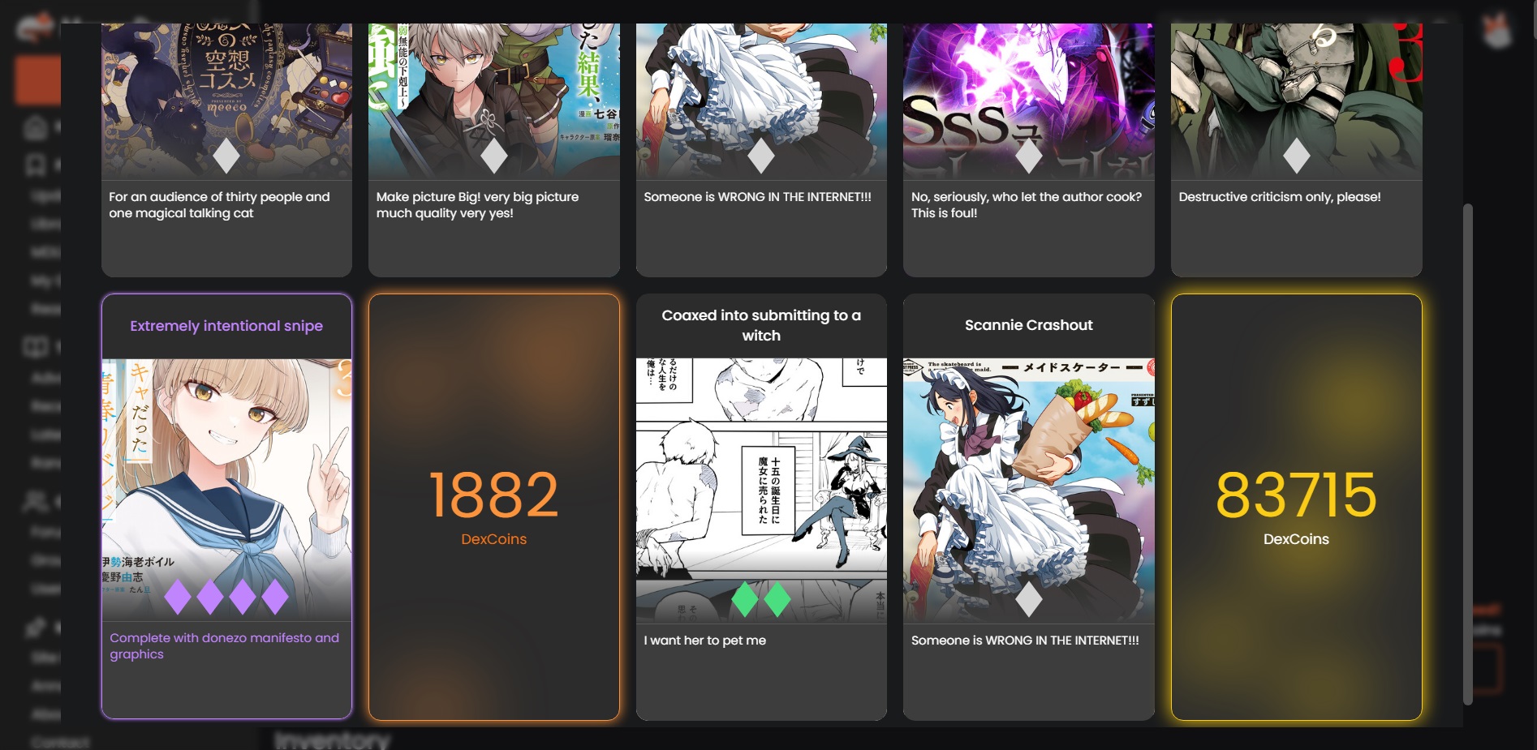Click the white diamond on the top maid card
The width and height of the screenshot is (1537, 750).
click(x=761, y=156)
